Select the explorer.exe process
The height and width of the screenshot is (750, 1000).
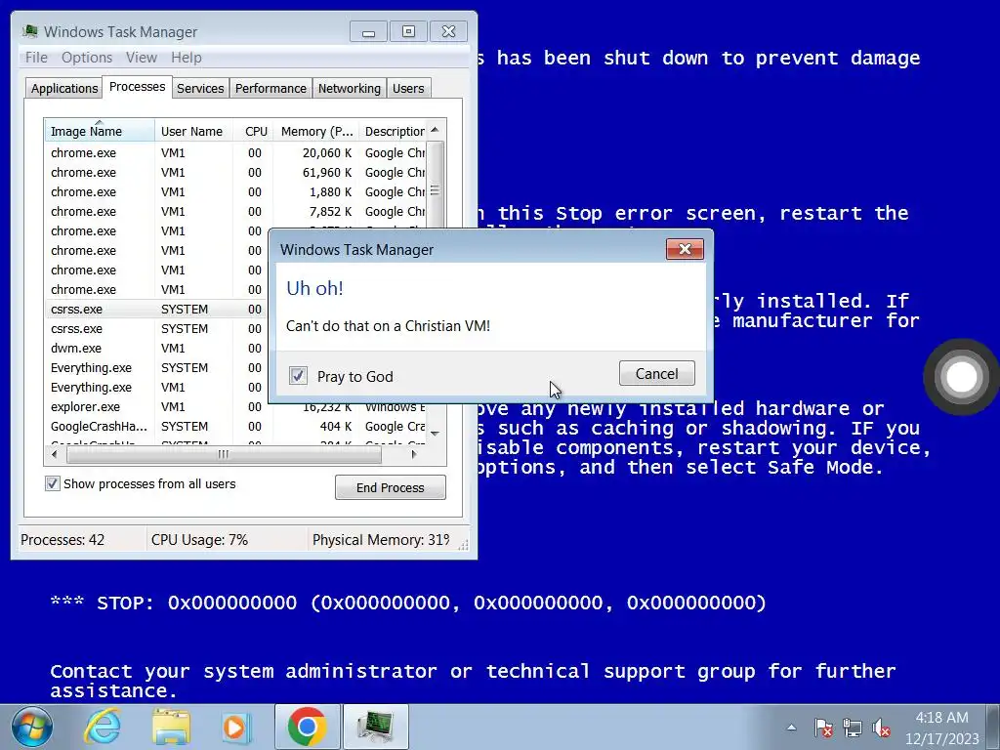pyautogui.click(x=234, y=407)
